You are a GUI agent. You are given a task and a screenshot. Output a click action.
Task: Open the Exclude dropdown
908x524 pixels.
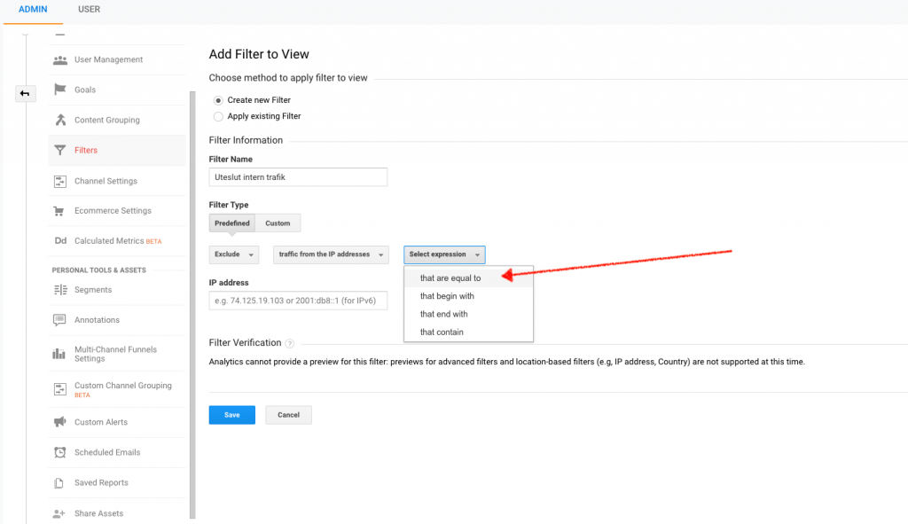click(234, 254)
